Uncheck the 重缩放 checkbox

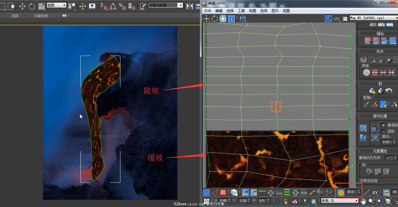pos(383,125)
